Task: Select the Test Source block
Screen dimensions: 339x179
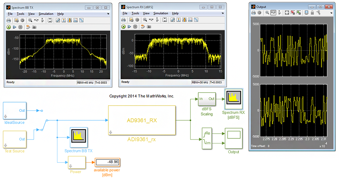Action: pos(15,140)
